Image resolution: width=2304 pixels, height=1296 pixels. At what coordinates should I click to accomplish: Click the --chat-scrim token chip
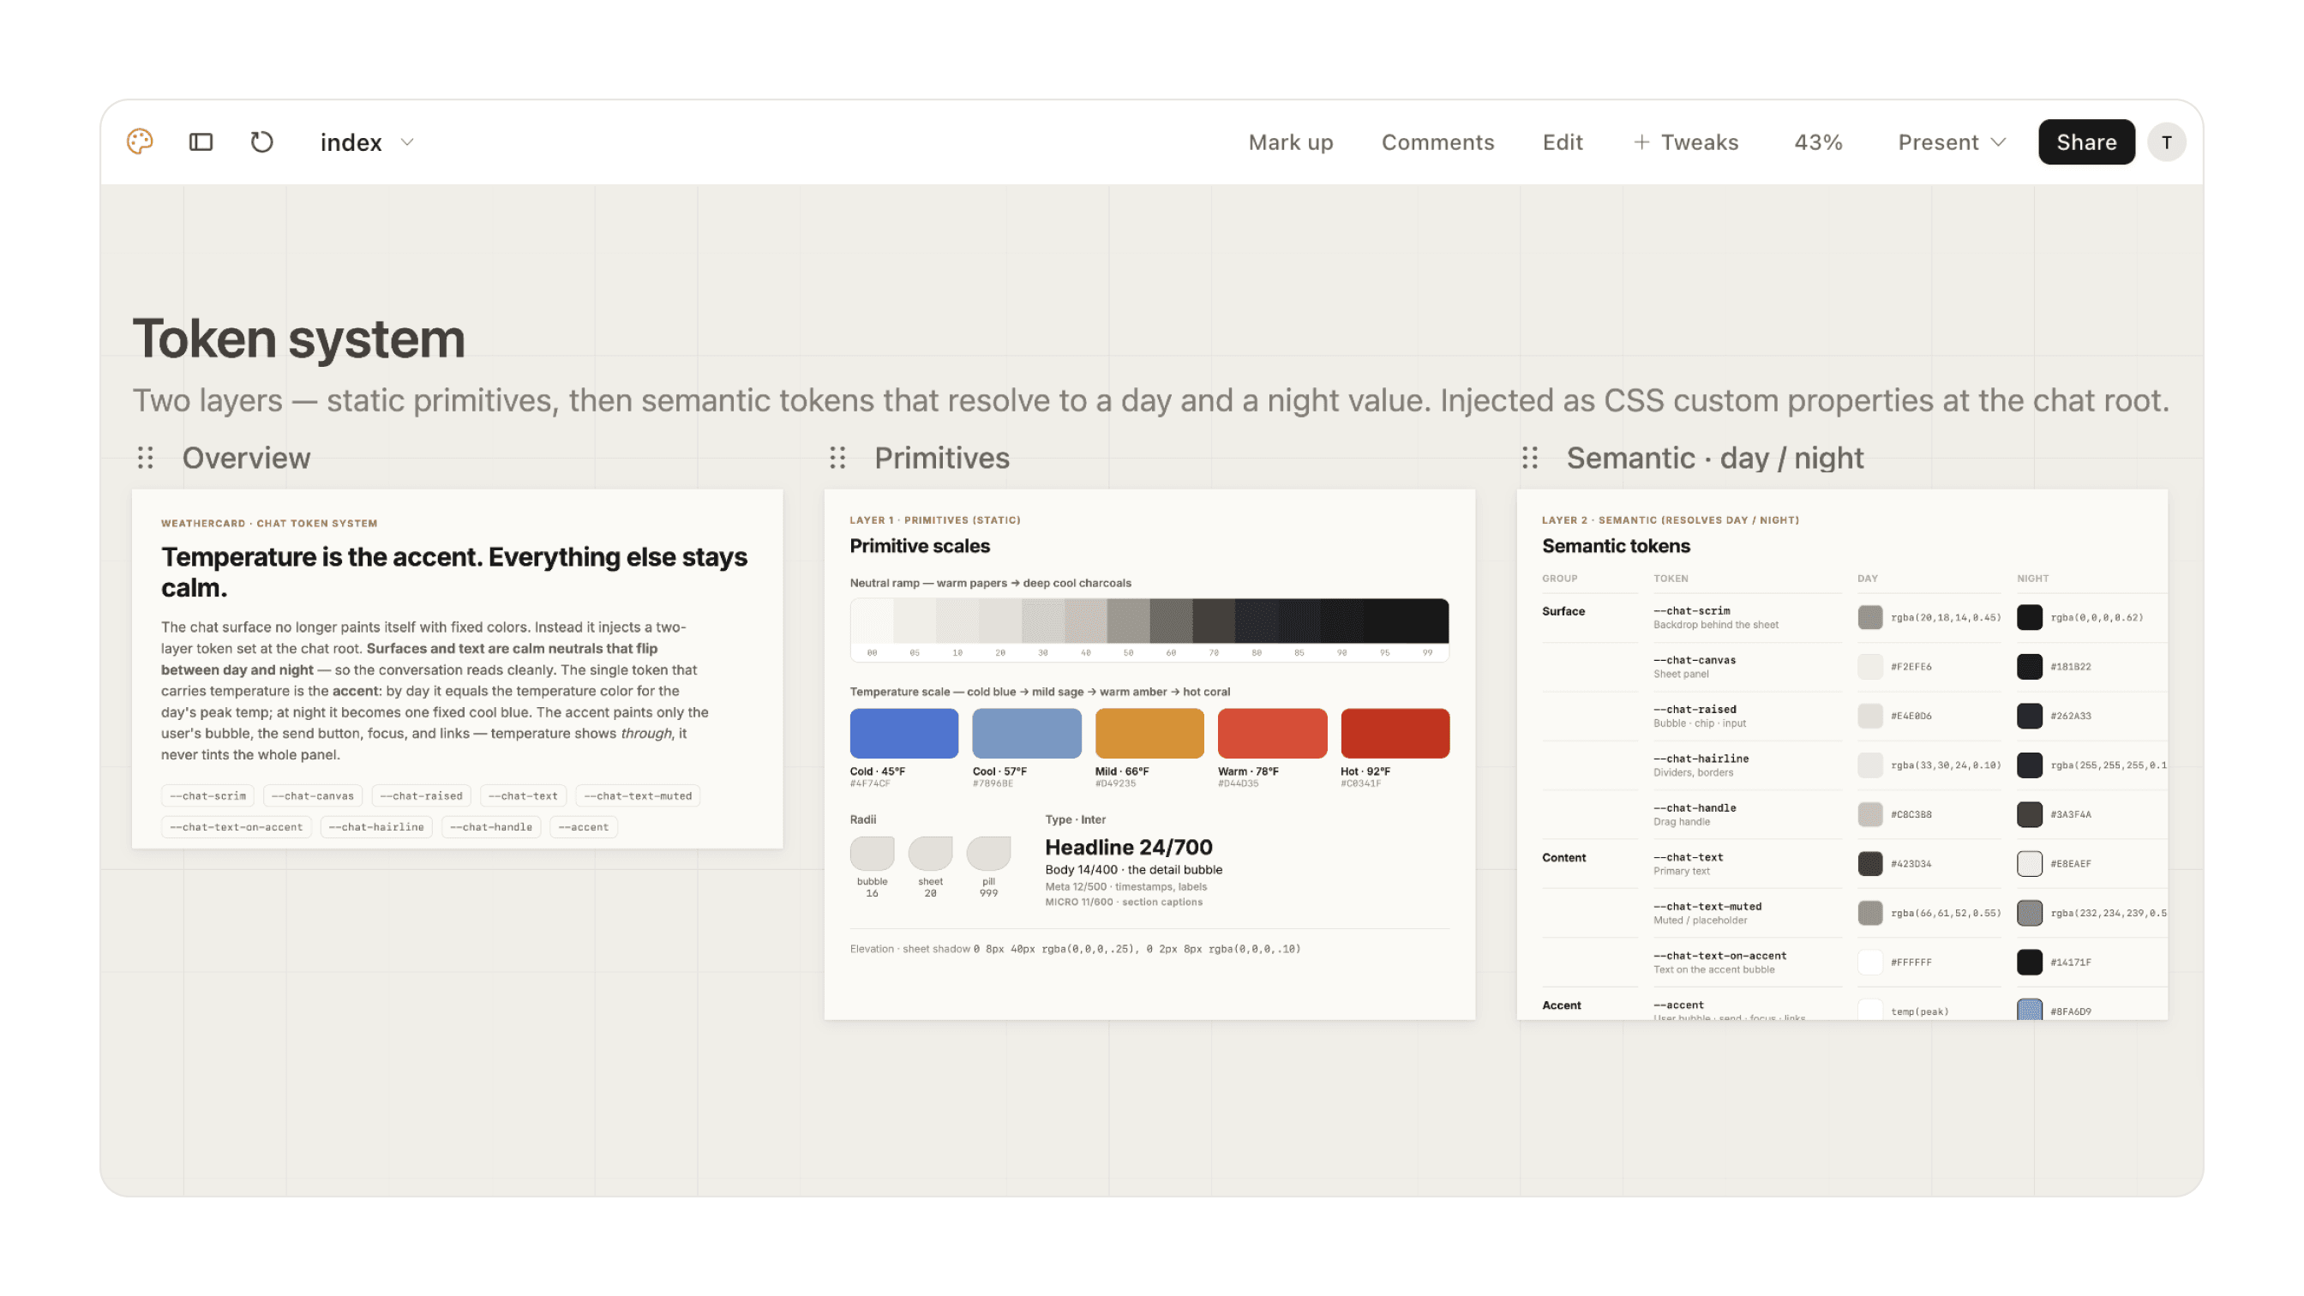pos(207,795)
